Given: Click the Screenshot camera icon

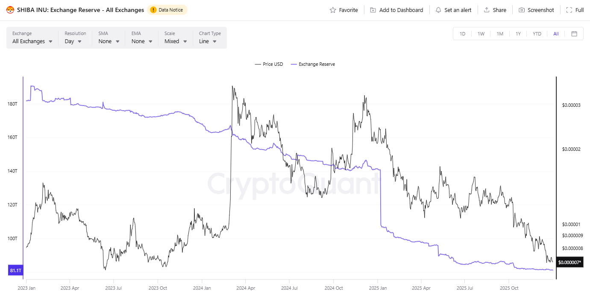Looking at the screenshot, I should 522,10.
